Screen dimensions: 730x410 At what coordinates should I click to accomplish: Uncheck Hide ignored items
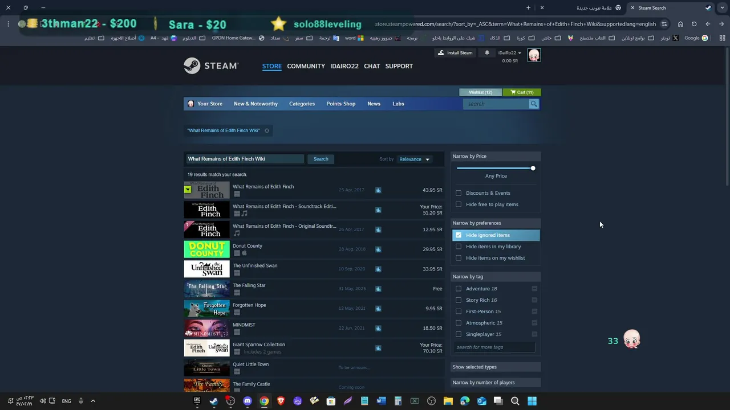click(x=459, y=235)
